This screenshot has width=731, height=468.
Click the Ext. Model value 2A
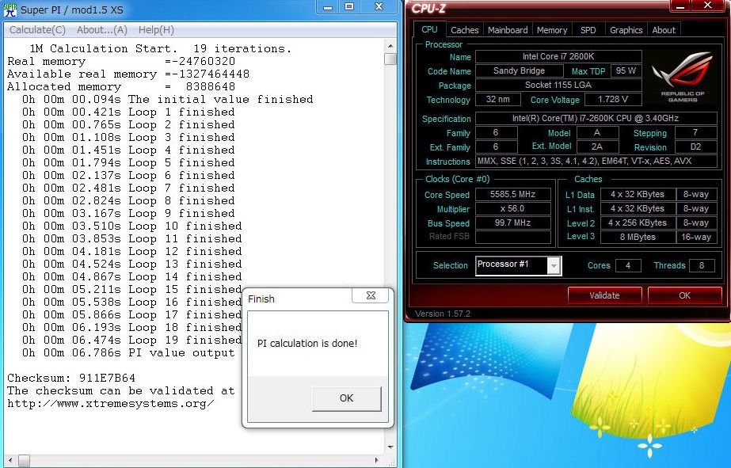click(x=597, y=146)
